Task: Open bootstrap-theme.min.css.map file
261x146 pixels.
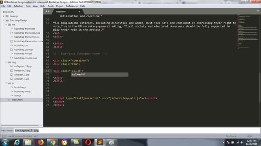Action: (x=28, y=41)
